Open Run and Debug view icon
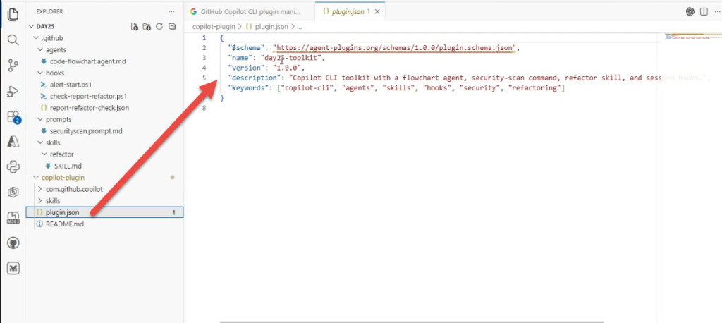The width and height of the screenshot is (722, 323). point(13,91)
